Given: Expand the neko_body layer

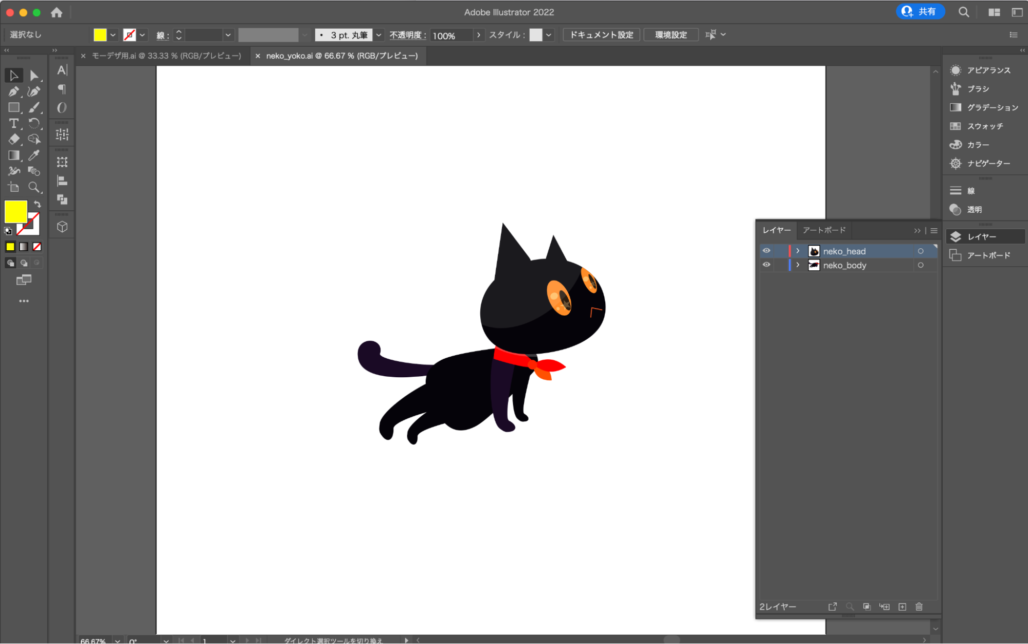Looking at the screenshot, I should point(798,265).
